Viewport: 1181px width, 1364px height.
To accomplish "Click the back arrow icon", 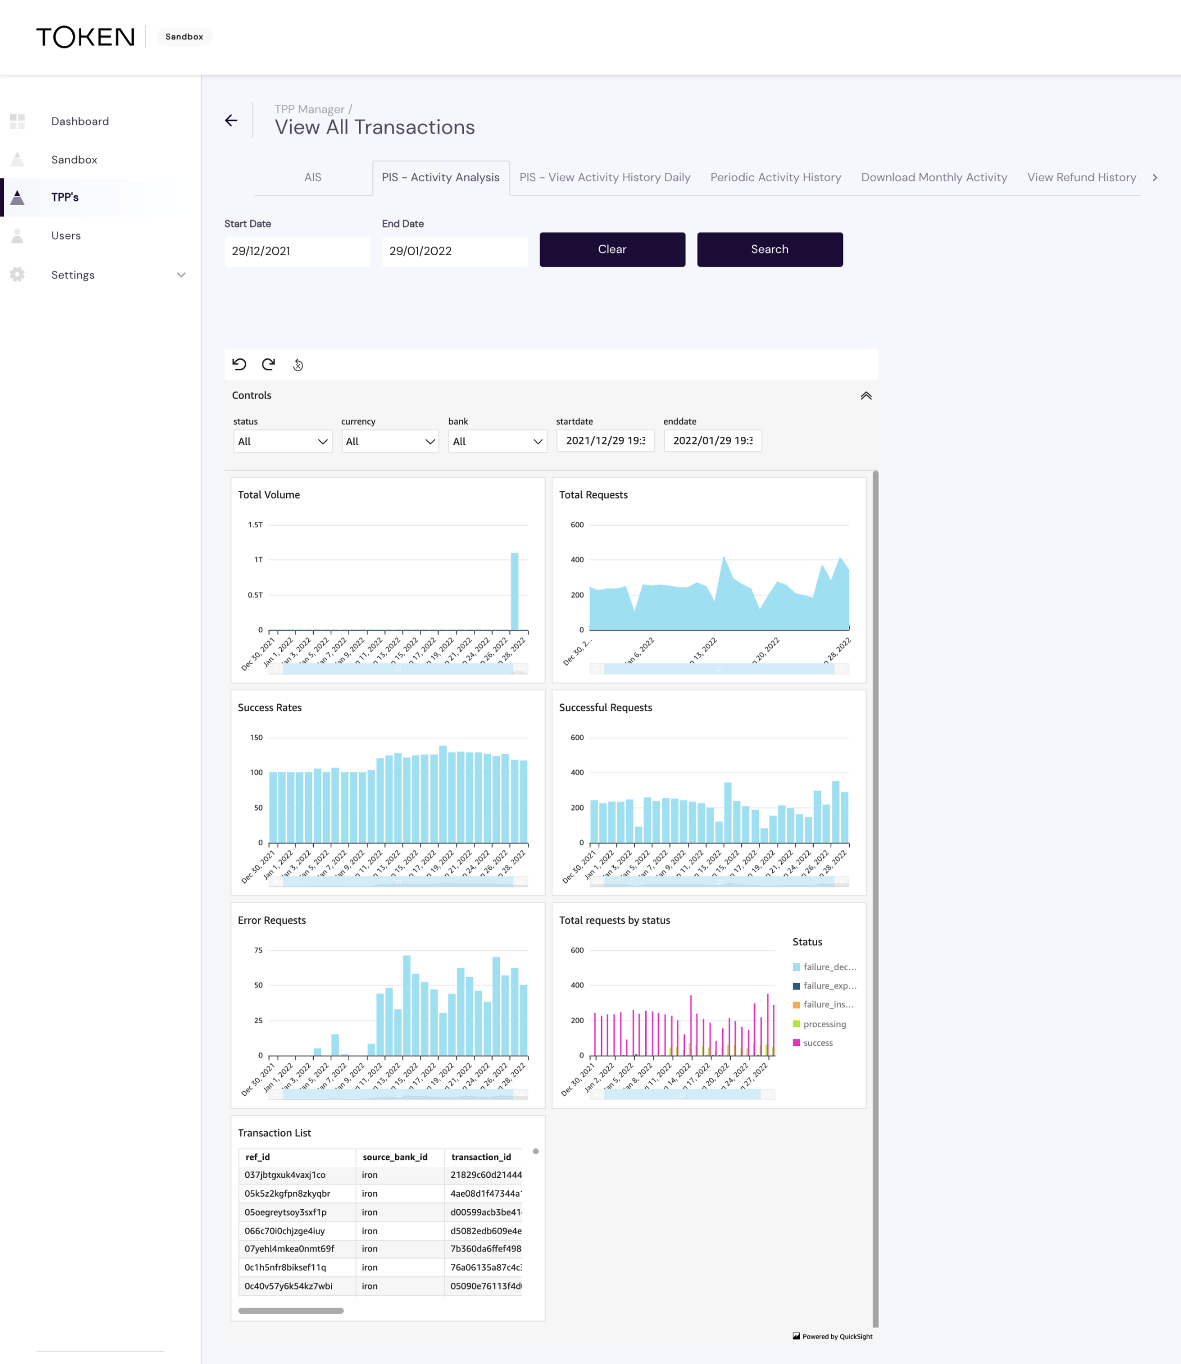I will (x=231, y=121).
